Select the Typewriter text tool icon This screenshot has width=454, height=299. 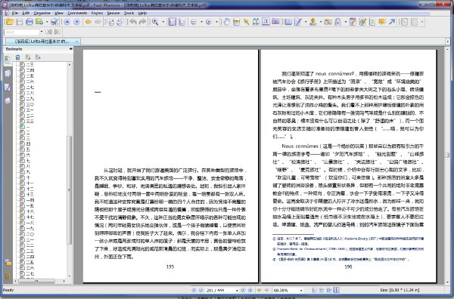point(266,22)
